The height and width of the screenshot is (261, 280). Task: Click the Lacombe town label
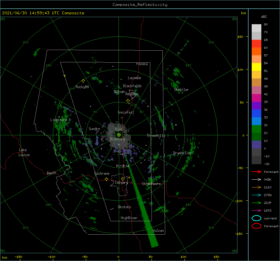(134, 78)
